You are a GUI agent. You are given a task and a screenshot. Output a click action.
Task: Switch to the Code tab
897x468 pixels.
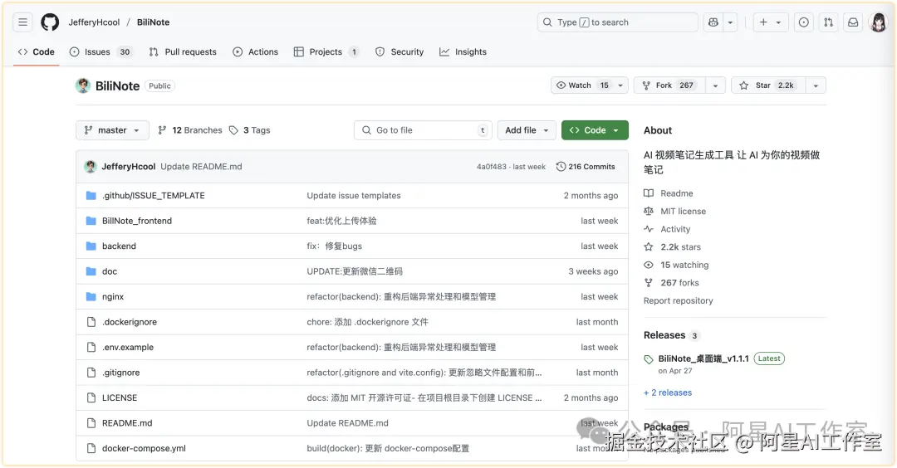(x=37, y=51)
